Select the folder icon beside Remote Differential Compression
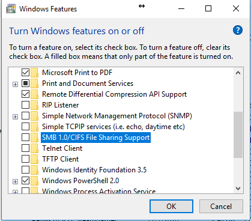251x221 pixels. point(34,94)
